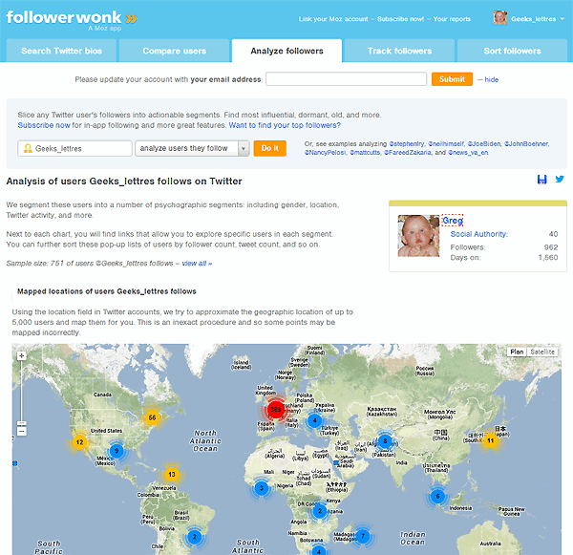Click the yellow 13 cluster marker near Venezuela
This screenshot has width=573, height=555.
pos(172,474)
